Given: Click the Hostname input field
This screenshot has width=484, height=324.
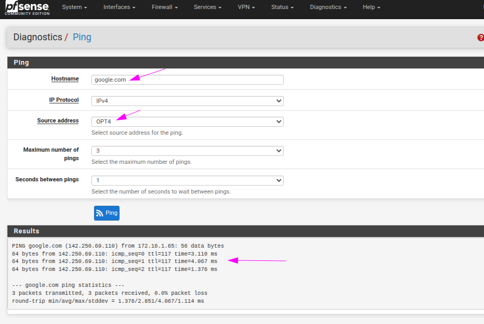Looking at the screenshot, I should 187,80.
